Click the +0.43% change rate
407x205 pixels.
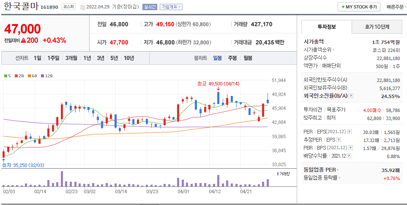pyautogui.click(x=54, y=41)
